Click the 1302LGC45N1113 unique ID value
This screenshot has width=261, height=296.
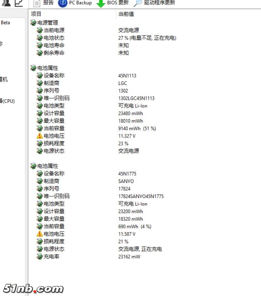136,98
